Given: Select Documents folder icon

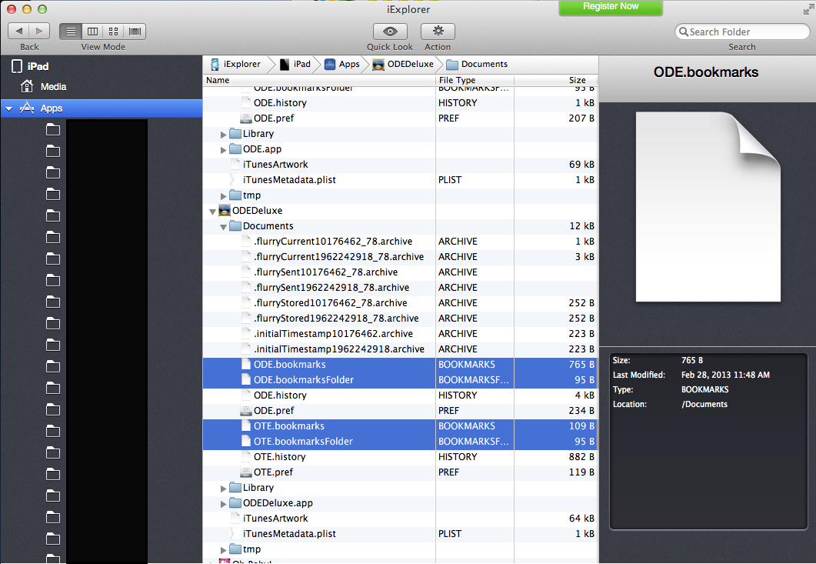Looking at the screenshot, I should tap(235, 225).
